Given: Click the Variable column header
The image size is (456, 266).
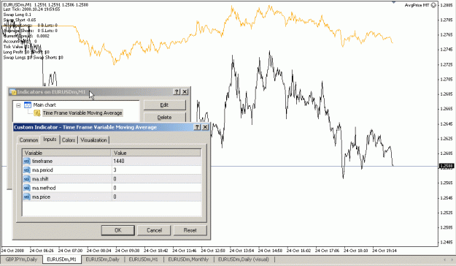Looking at the screenshot, I should pos(66,153).
